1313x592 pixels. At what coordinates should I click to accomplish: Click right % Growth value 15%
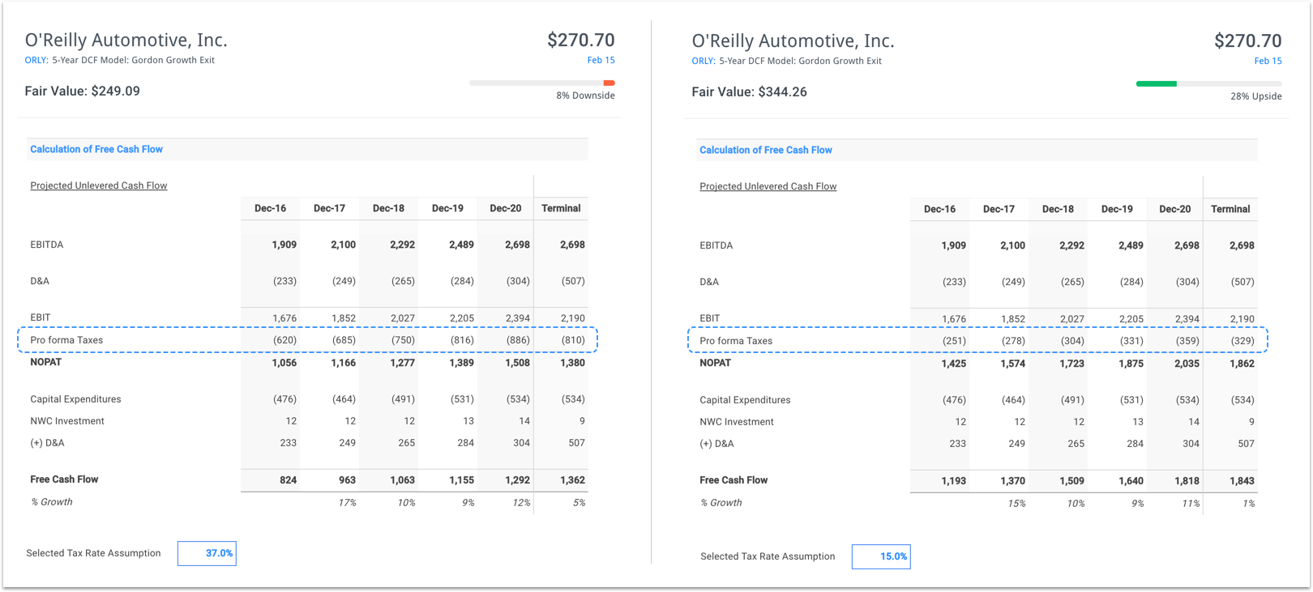click(1016, 504)
